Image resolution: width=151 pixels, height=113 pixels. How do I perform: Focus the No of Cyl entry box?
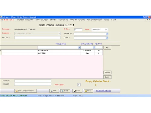point(99,47)
